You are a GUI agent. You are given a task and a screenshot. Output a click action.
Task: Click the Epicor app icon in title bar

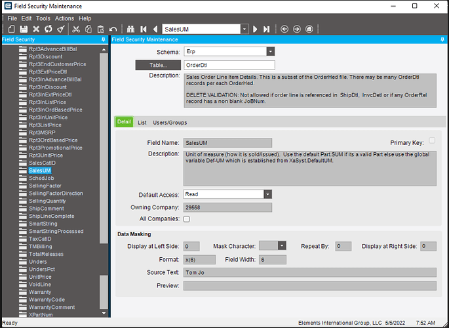coord(8,6)
